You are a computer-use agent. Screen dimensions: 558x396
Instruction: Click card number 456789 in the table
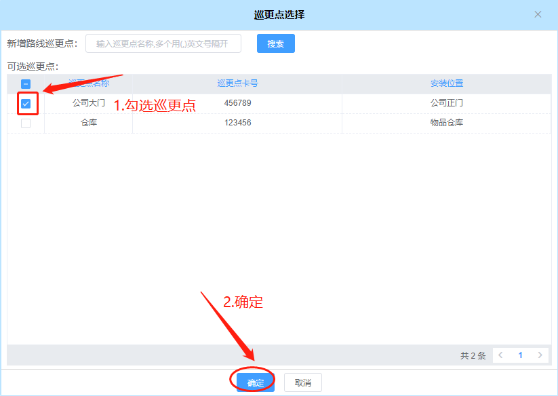pyautogui.click(x=239, y=104)
